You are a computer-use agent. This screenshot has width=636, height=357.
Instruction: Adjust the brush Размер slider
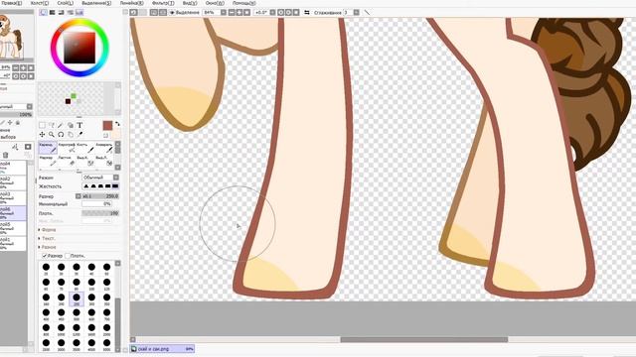pyautogui.click(x=100, y=196)
